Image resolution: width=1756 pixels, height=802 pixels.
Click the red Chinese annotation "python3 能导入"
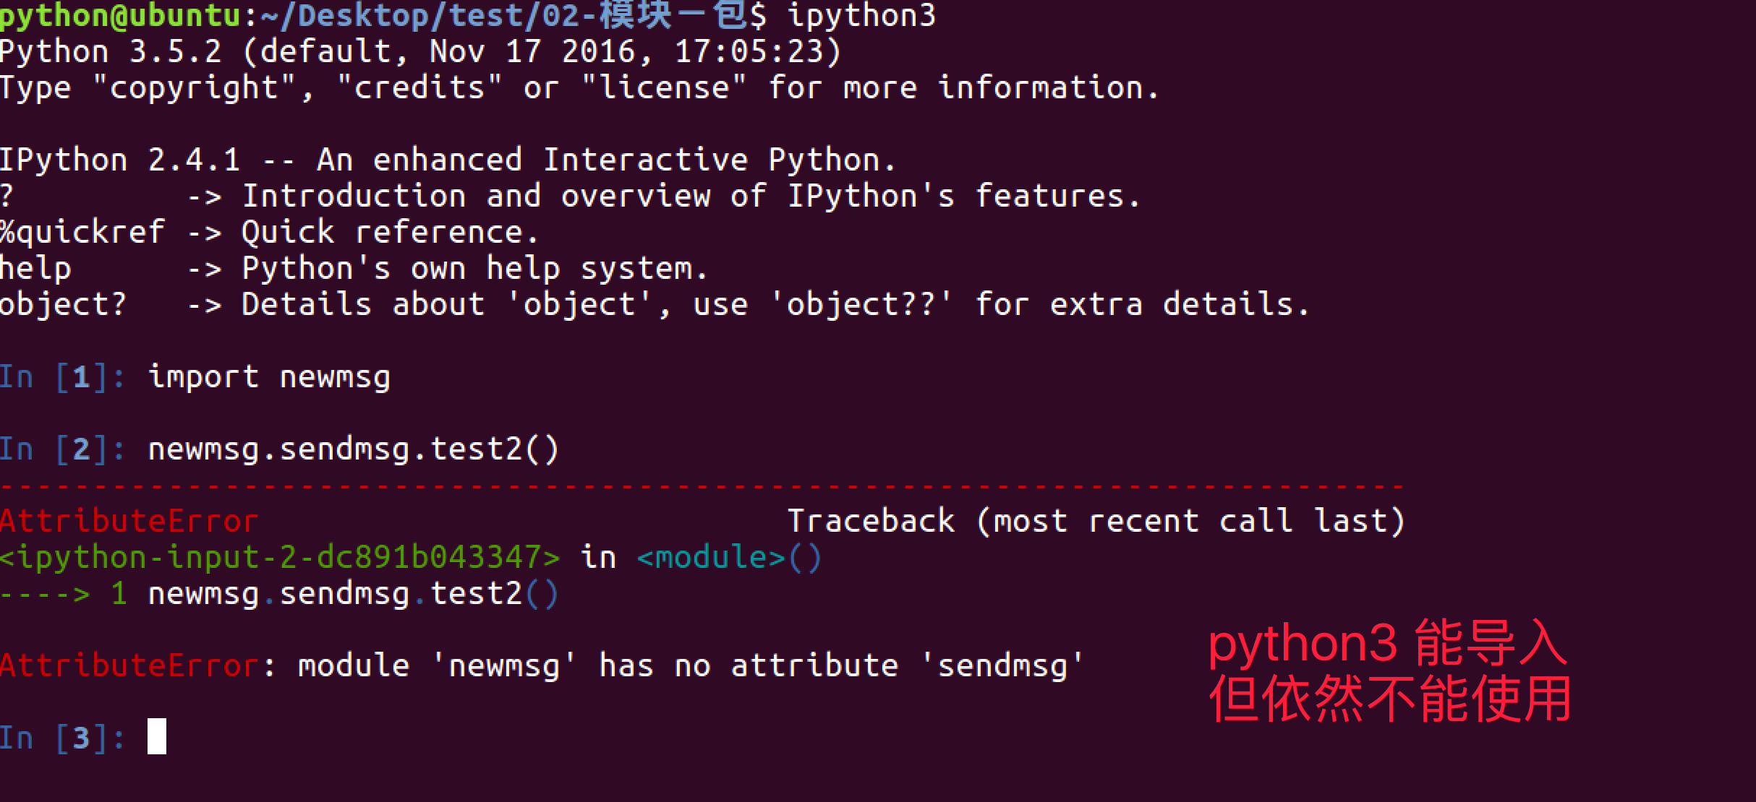tap(1387, 642)
